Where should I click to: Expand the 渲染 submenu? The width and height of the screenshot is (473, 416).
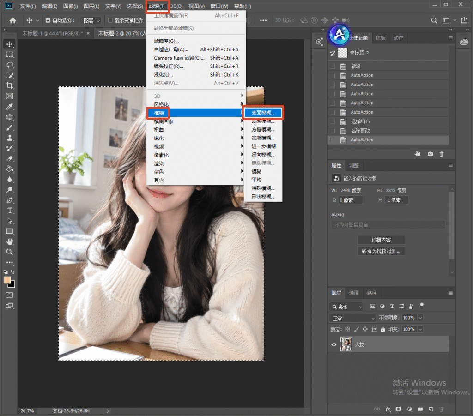coord(196,163)
